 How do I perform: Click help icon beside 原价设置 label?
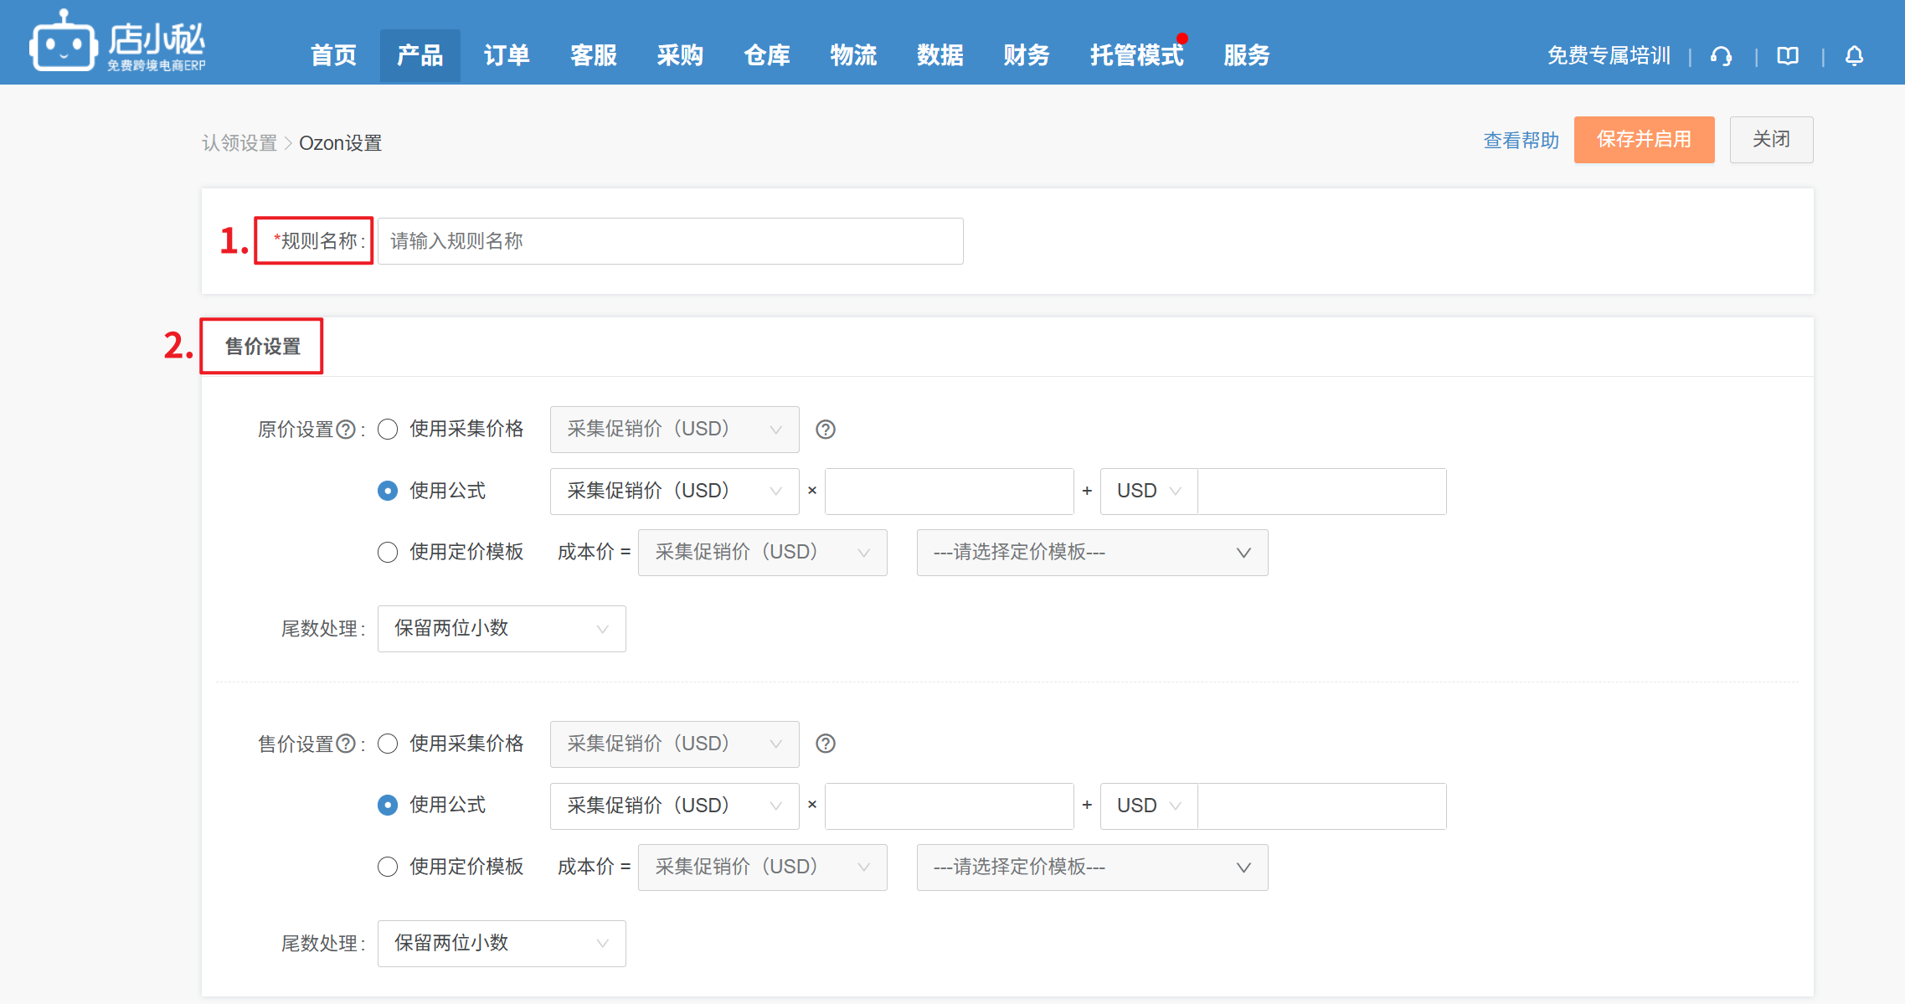346,430
